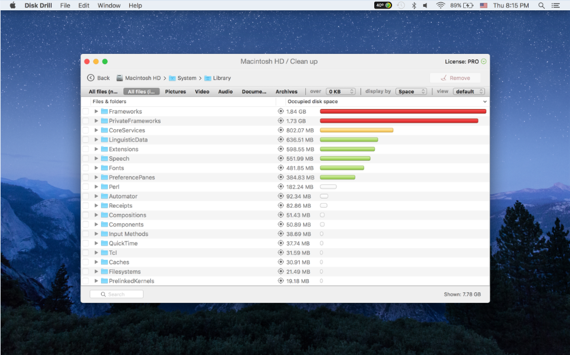Click the System folder icon in breadcrumb
Screen dimensions: 570x355
[172, 78]
